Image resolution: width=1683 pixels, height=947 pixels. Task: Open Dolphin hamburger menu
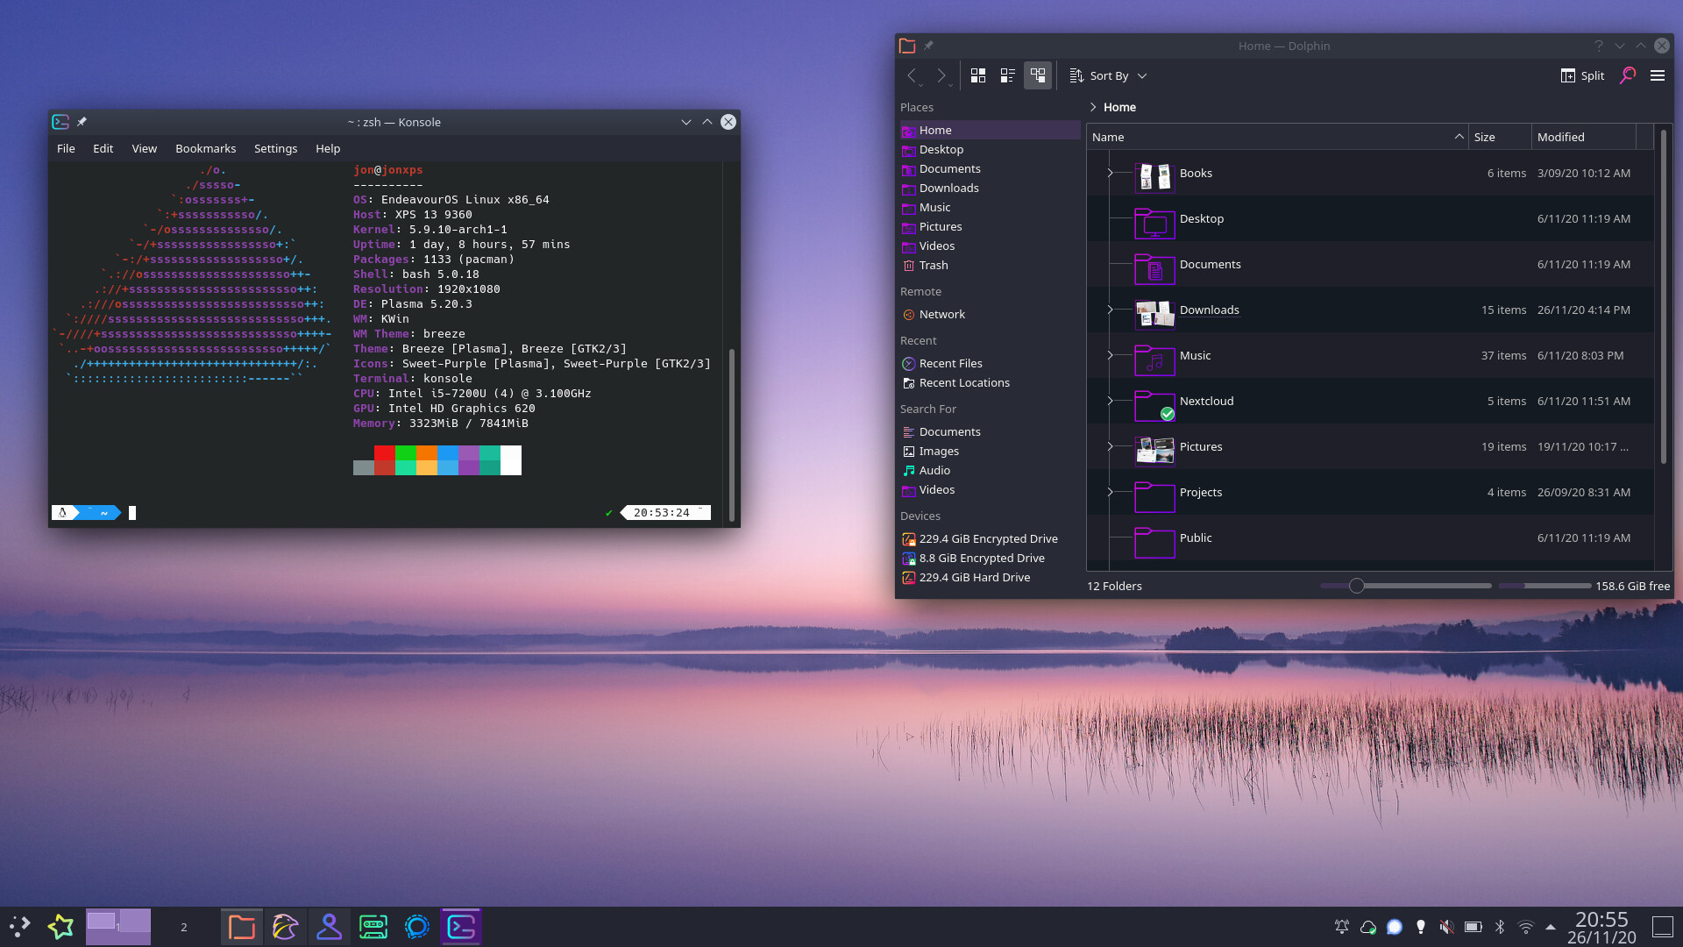[1658, 75]
